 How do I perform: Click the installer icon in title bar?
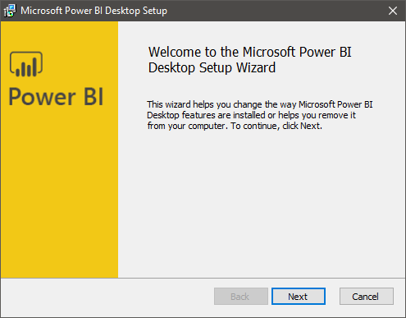(10, 11)
